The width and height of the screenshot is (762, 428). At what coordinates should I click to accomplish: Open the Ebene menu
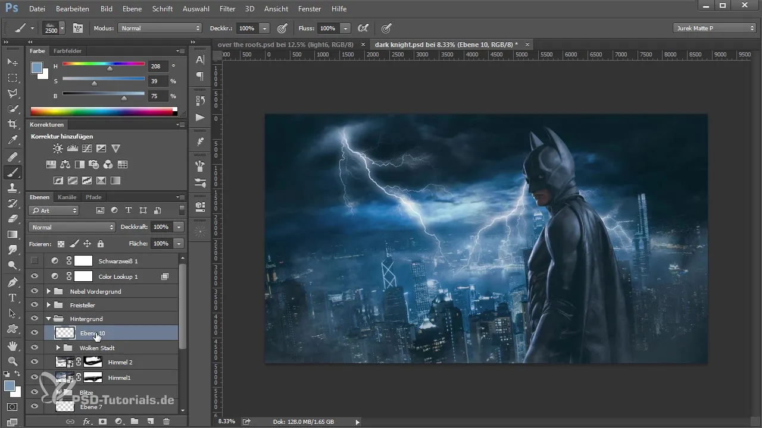[x=133, y=9]
